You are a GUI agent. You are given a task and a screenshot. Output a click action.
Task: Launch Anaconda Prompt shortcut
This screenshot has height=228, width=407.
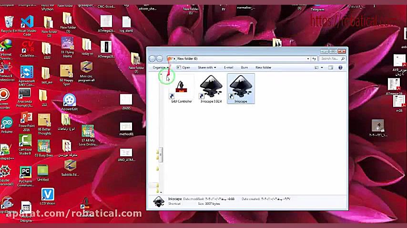[25, 97]
